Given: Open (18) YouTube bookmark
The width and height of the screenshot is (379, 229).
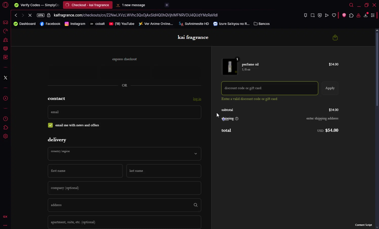Looking at the screenshot, I should pyautogui.click(x=122, y=24).
